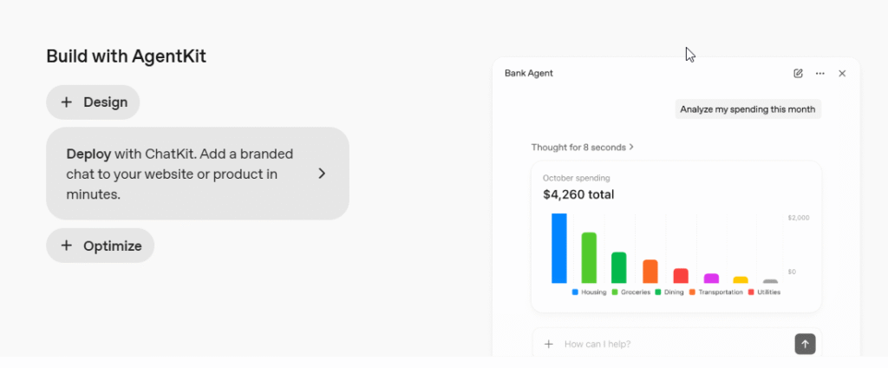This screenshot has height=368, width=888.
Task: Open the three-dot more options menu
Action: click(819, 74)
